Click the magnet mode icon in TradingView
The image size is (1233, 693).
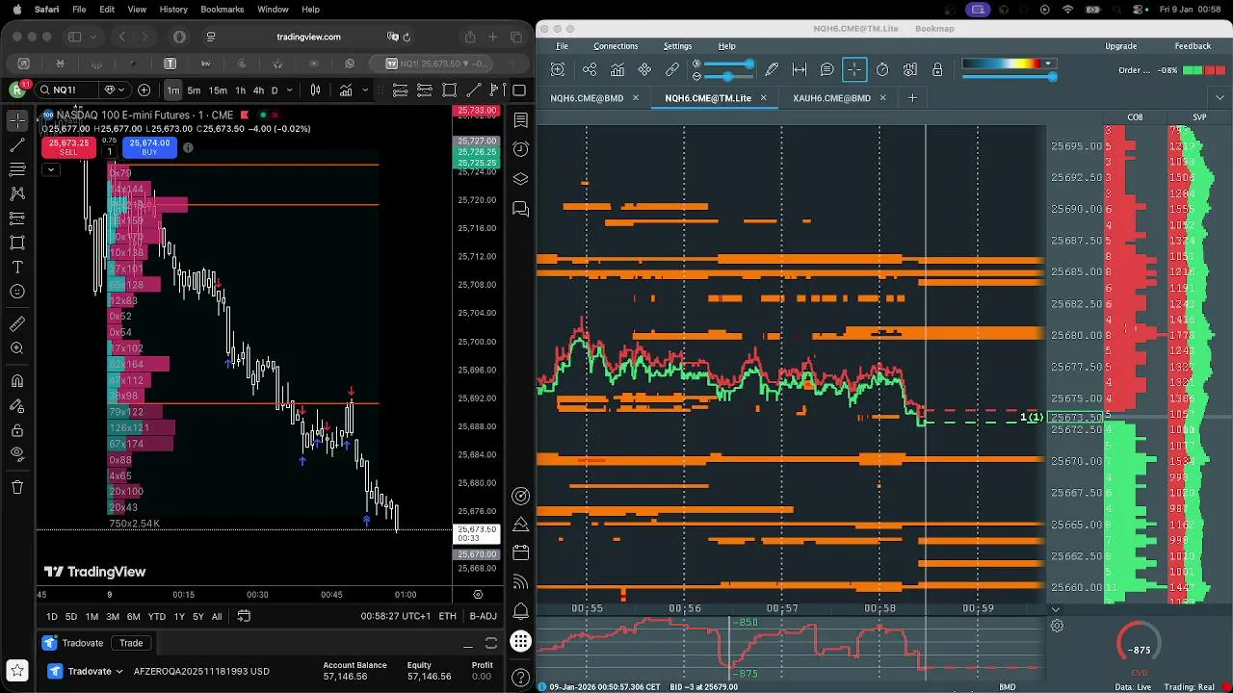click(17, 381)
